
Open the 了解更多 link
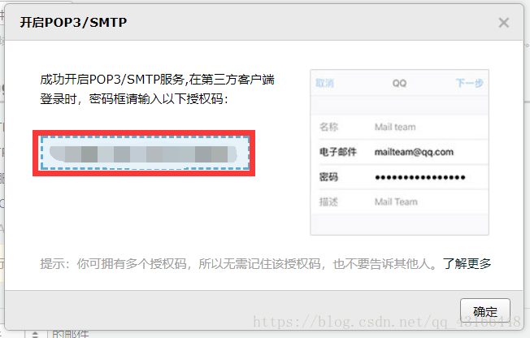click(x=467, y=263)
